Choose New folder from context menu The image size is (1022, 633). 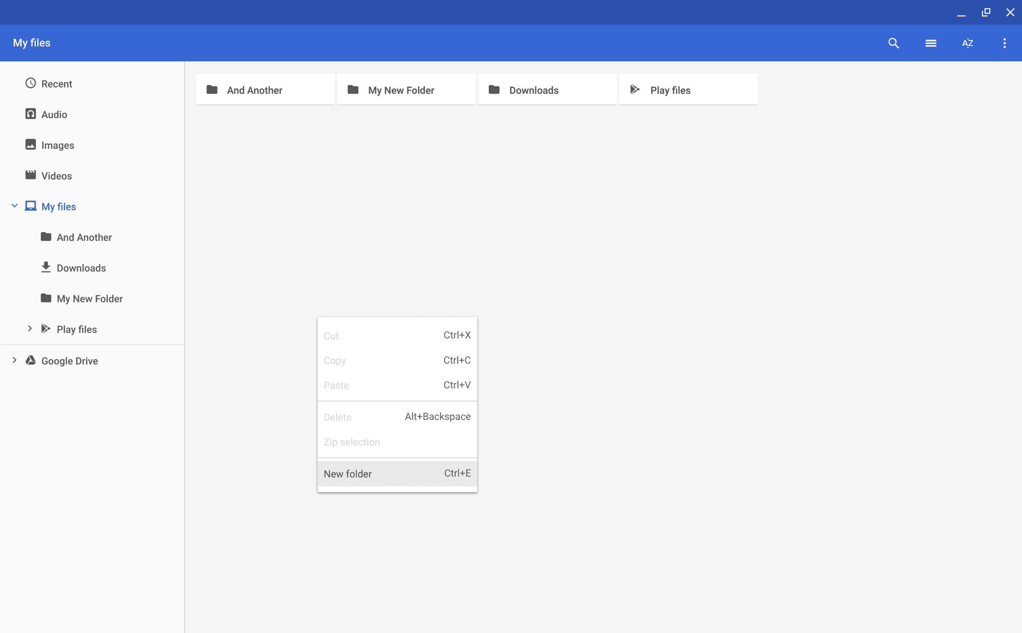tap(348, 474)
